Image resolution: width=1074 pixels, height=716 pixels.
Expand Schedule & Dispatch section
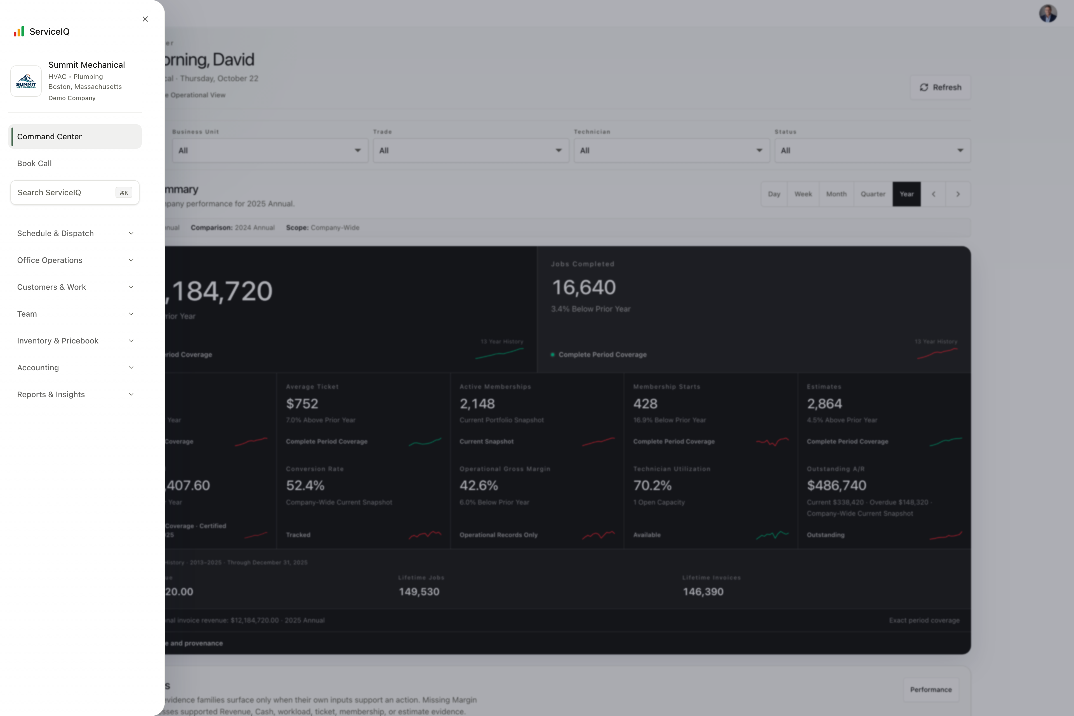(75, 233)
